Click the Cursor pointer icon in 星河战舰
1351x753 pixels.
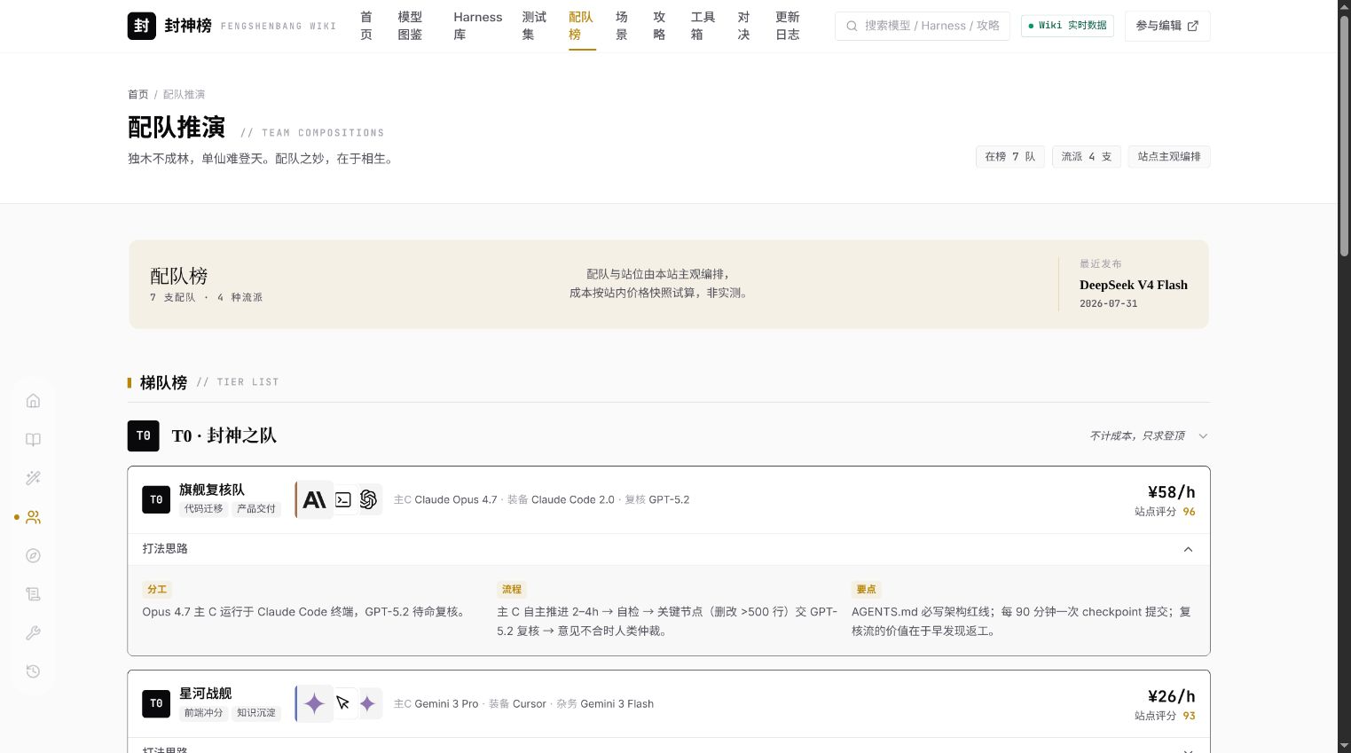[343, 704]
